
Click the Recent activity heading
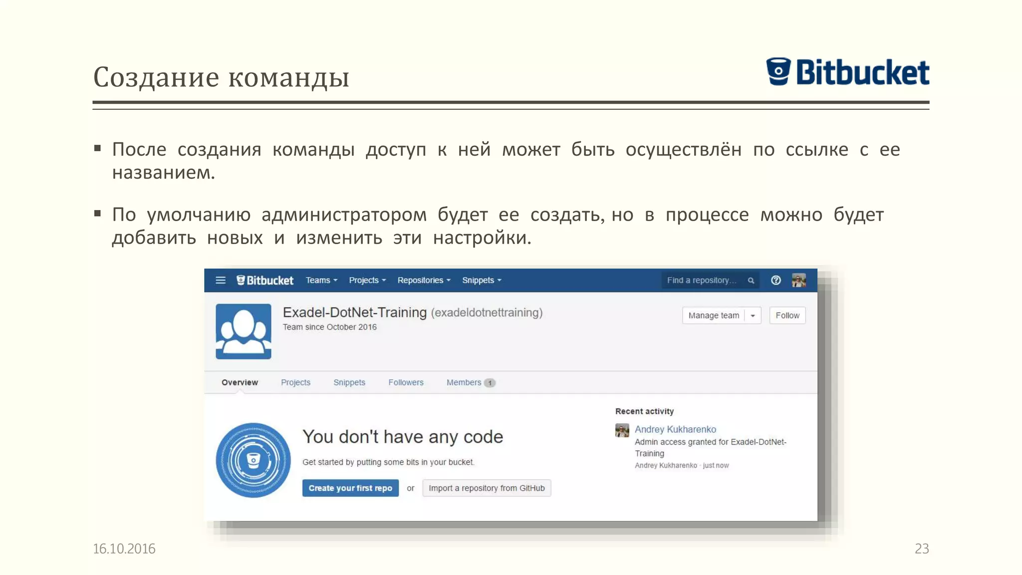[644, 411]
